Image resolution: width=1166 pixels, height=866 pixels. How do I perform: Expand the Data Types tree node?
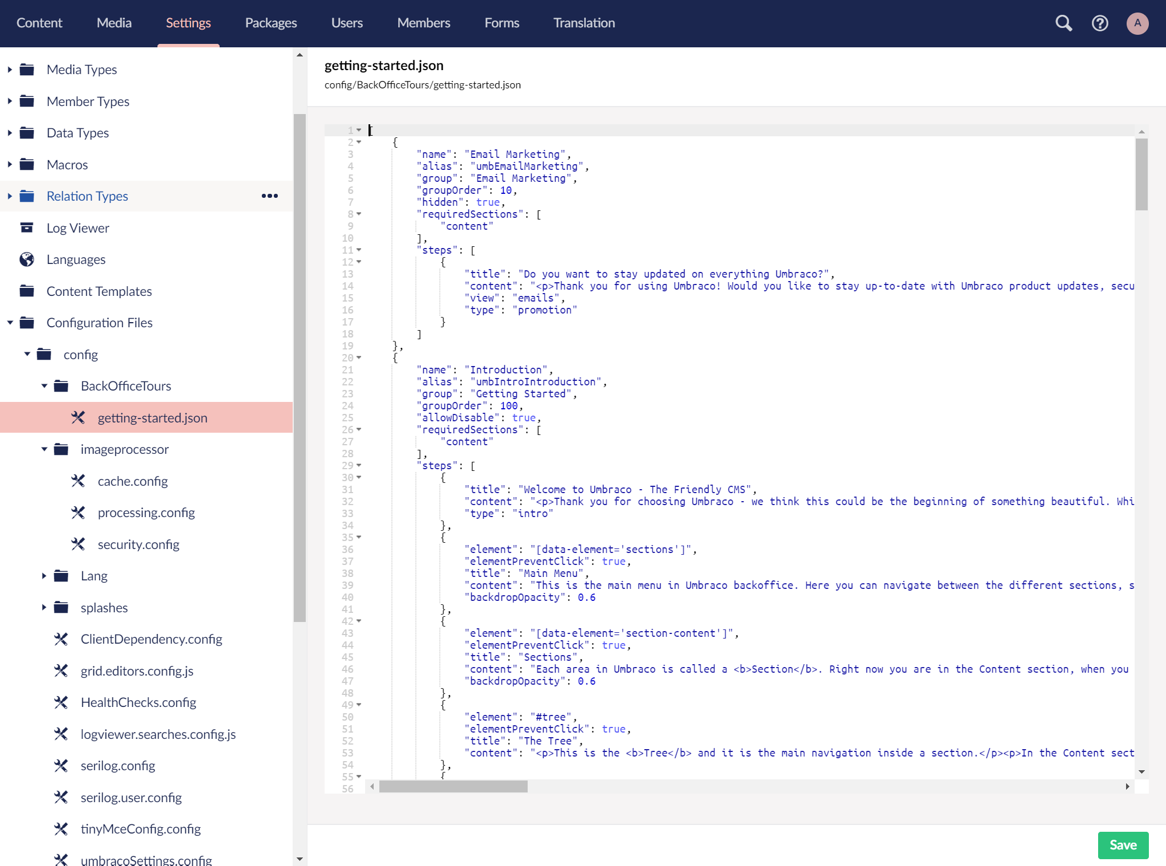[x=10, y=133]
